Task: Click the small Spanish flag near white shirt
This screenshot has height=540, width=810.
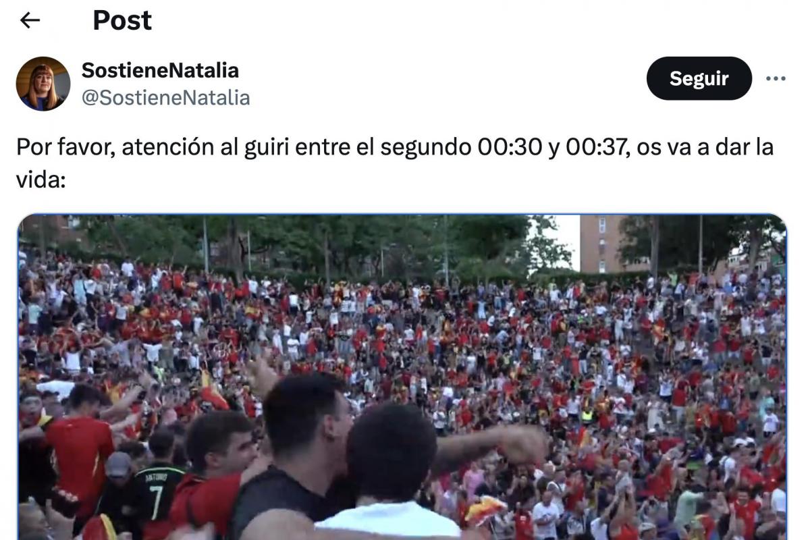Action: [485, 508]
